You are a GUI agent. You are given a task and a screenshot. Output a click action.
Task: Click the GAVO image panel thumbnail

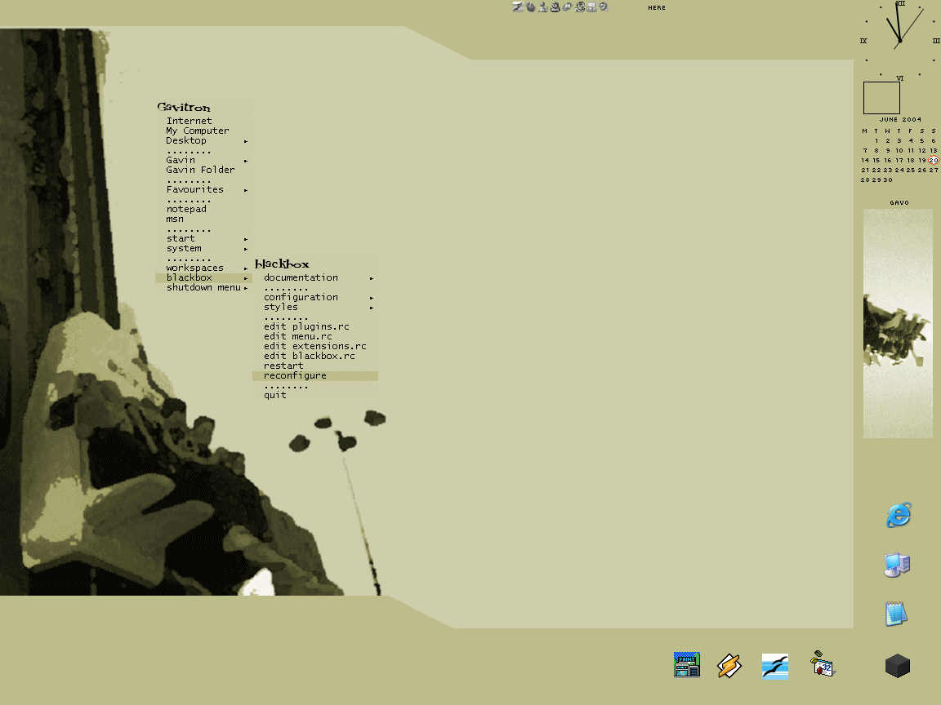(898, 323)
